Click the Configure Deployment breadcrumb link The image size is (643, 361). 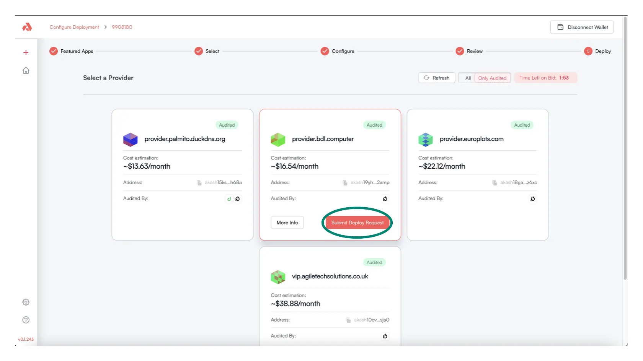point(74,27)
